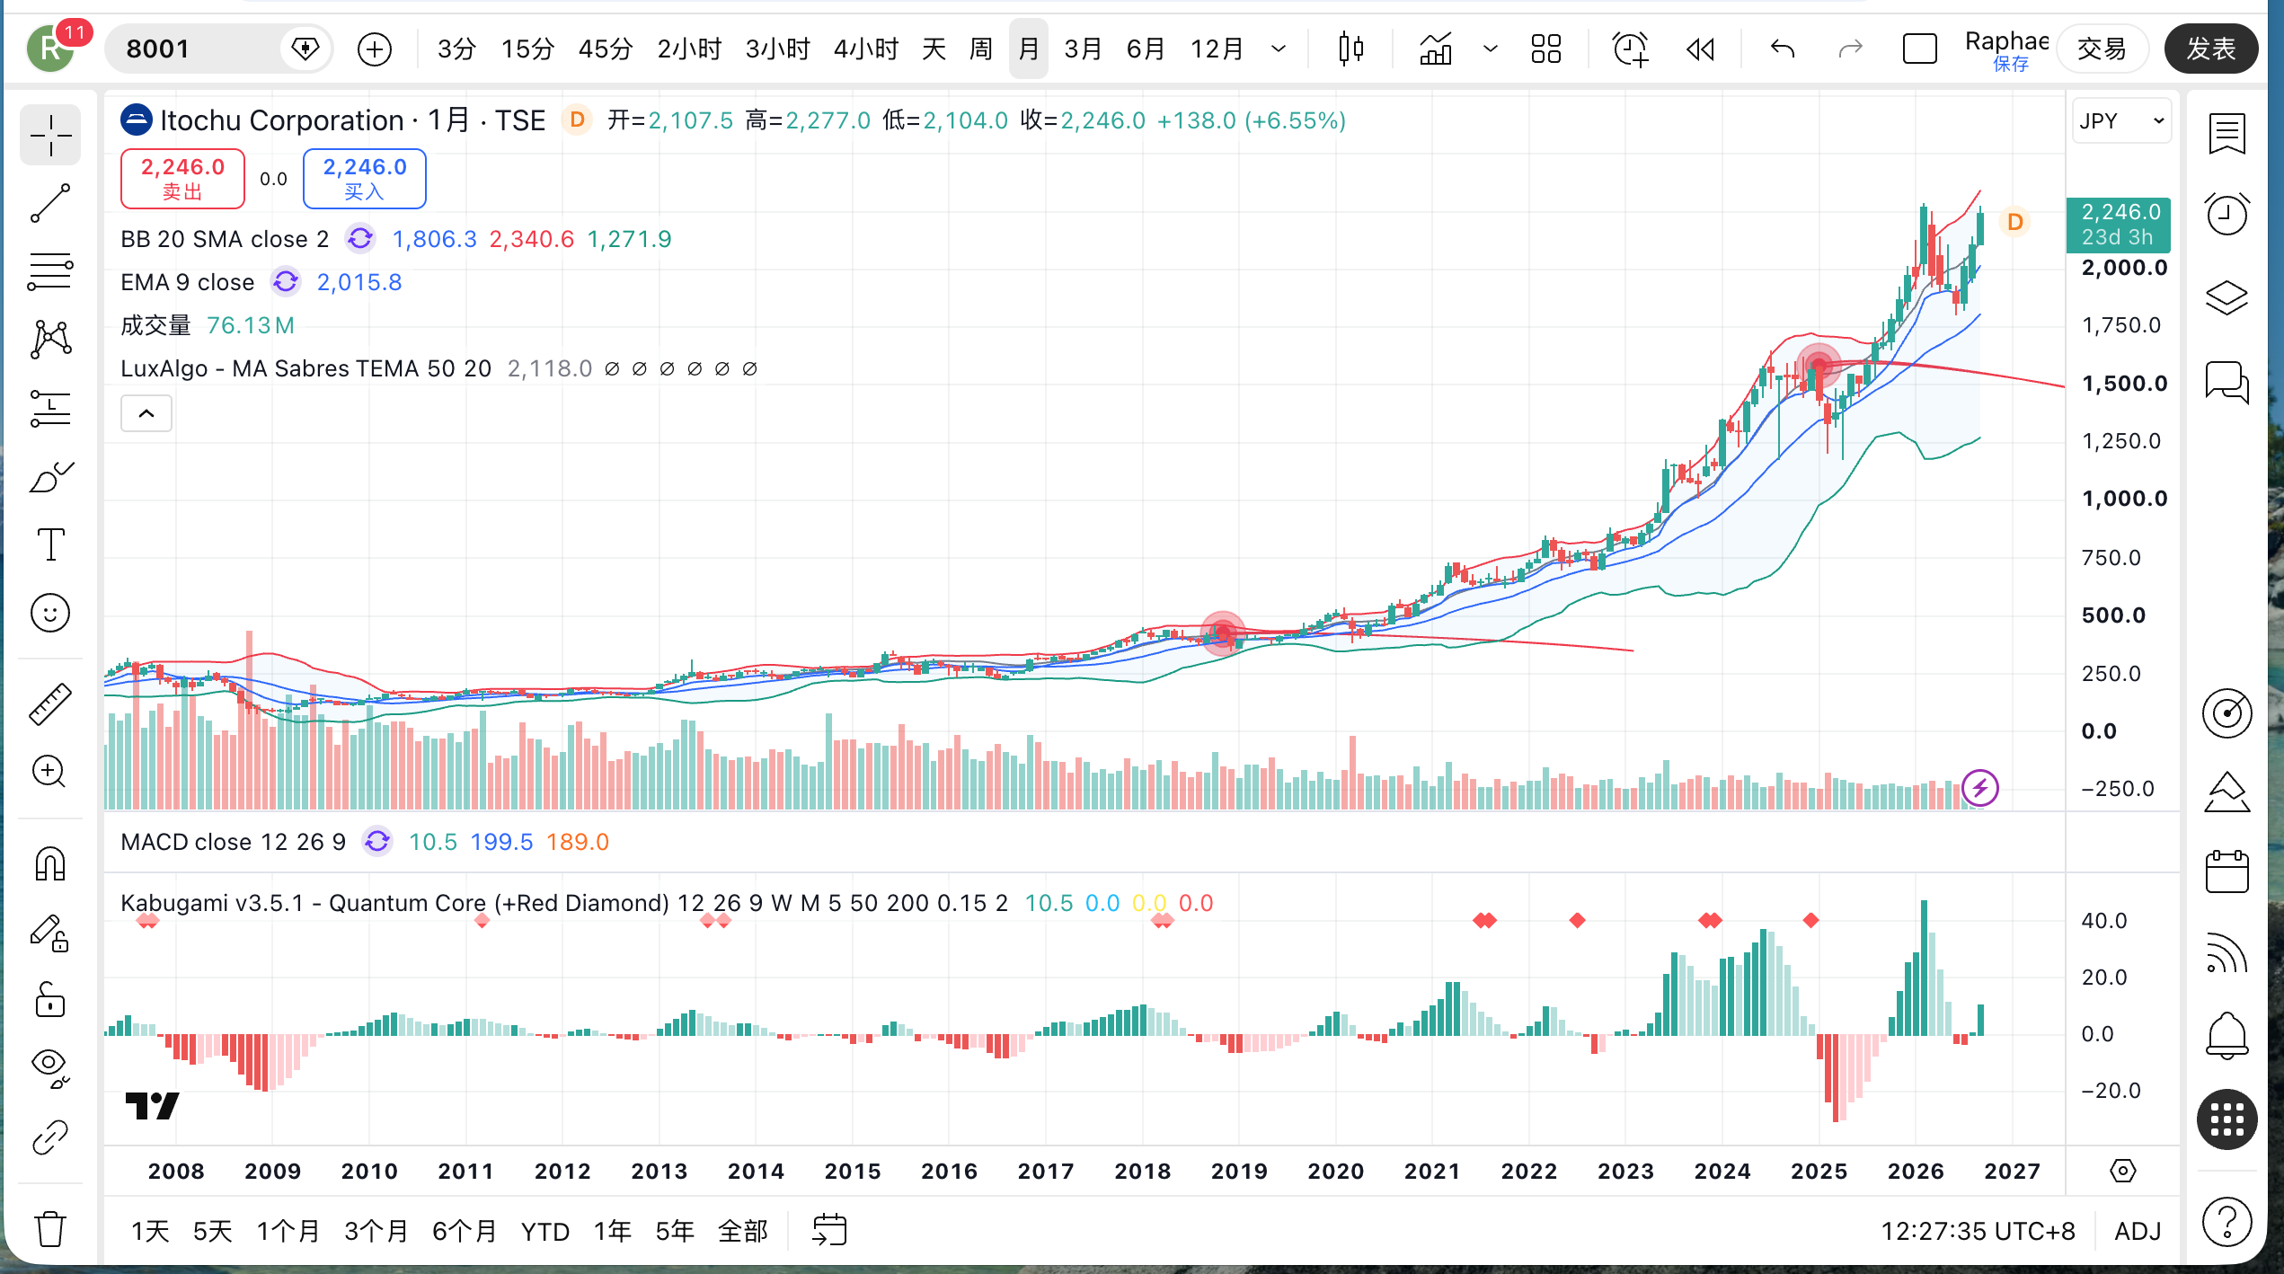Viewport: 2284px width, 1274px height.
Task: Open the Fibonacci retracement tools
Action: pos(50,271)
